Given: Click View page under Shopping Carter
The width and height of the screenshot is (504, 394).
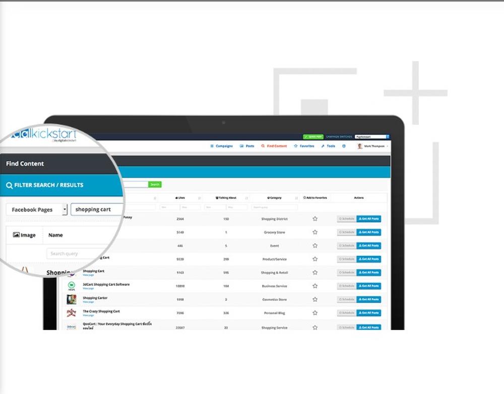Looking at the screenshot, I should [88, 302].
